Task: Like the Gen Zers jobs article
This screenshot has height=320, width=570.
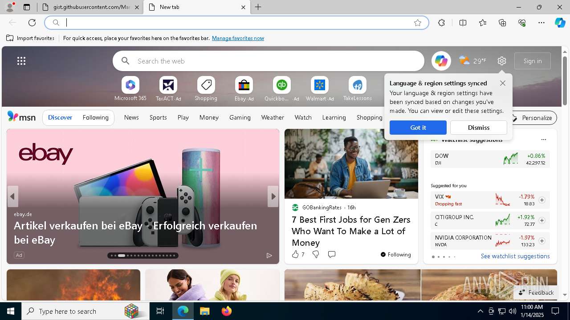Action: click(x=295, y=254)
